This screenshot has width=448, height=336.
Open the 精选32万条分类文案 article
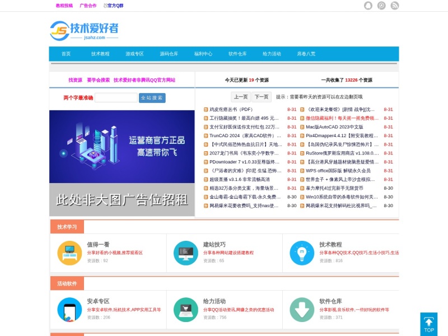[244, 188]
